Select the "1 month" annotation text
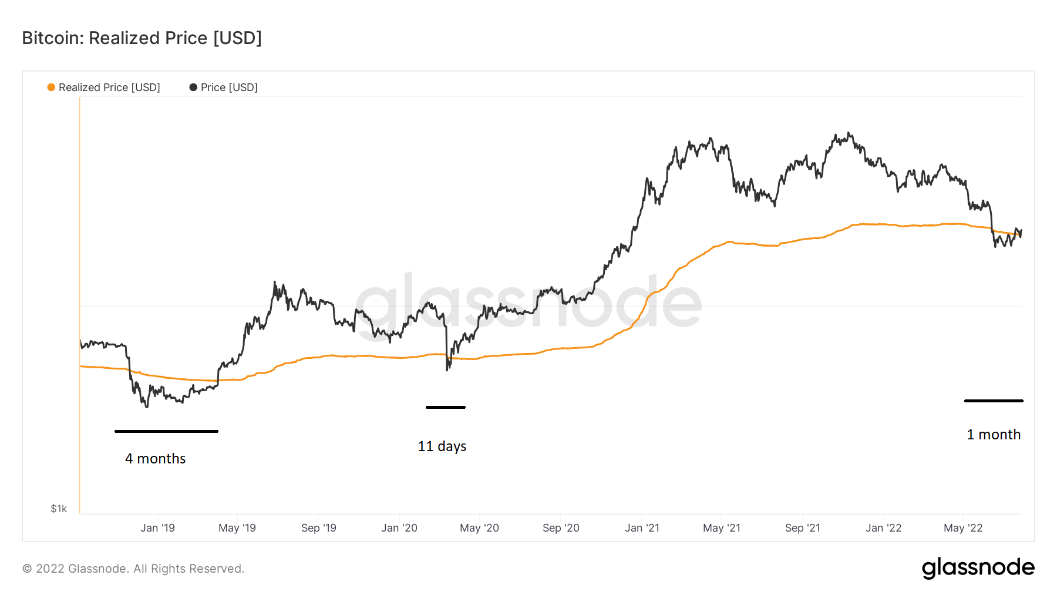1057x595 pixels. [x=994, y=435]
